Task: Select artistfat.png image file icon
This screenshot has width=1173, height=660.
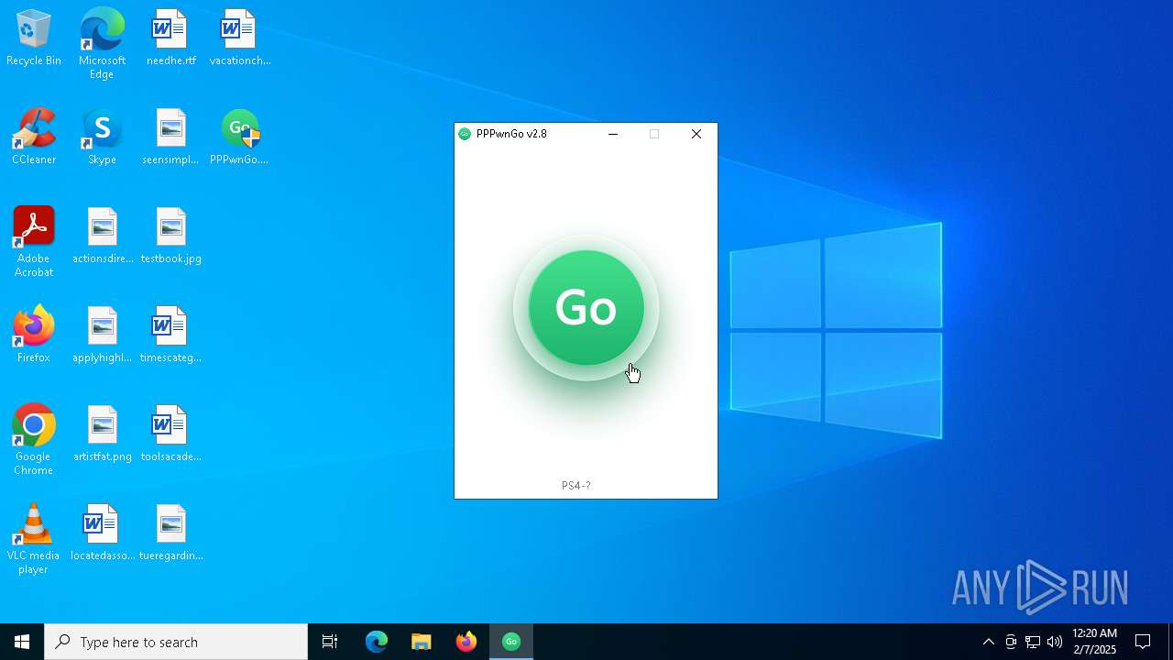Action: (x=103, y=434)
